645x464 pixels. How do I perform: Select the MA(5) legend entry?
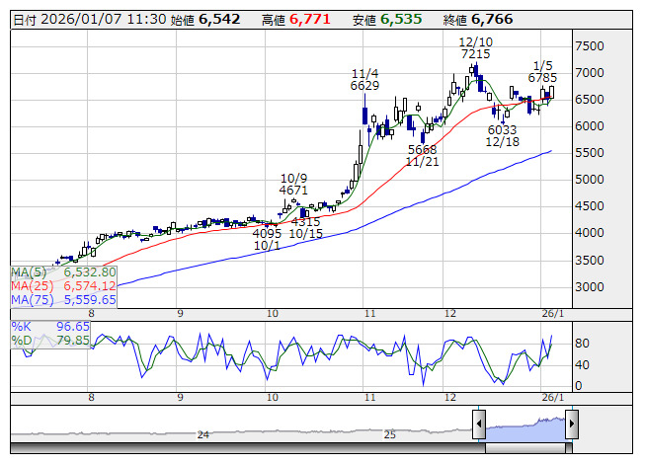64,271
